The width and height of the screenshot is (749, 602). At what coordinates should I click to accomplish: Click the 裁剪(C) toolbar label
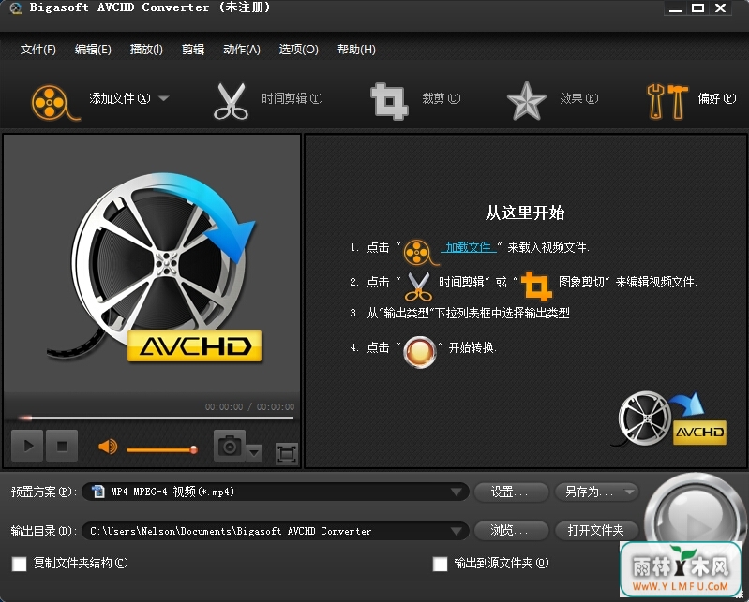click(442, 98)
